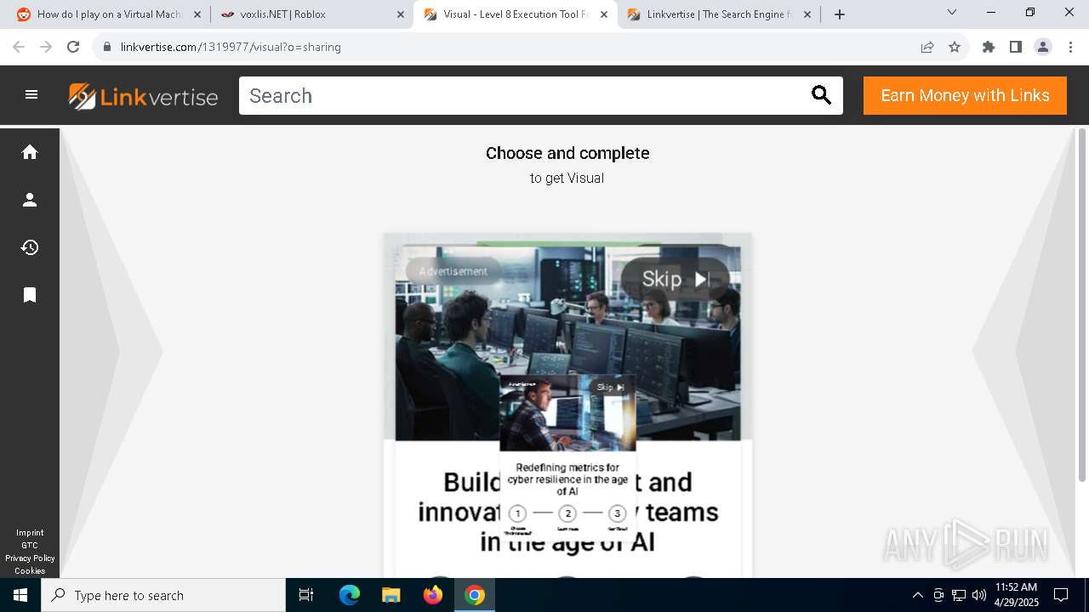Show hidden system tray icons
This screenshot has height=612, width=1089.
click(x=917, y=595)
